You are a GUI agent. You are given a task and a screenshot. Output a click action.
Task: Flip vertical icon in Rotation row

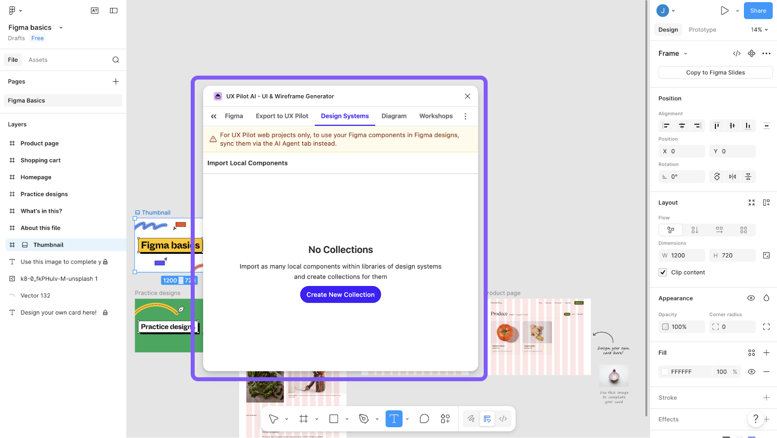[x=748, y=177]
